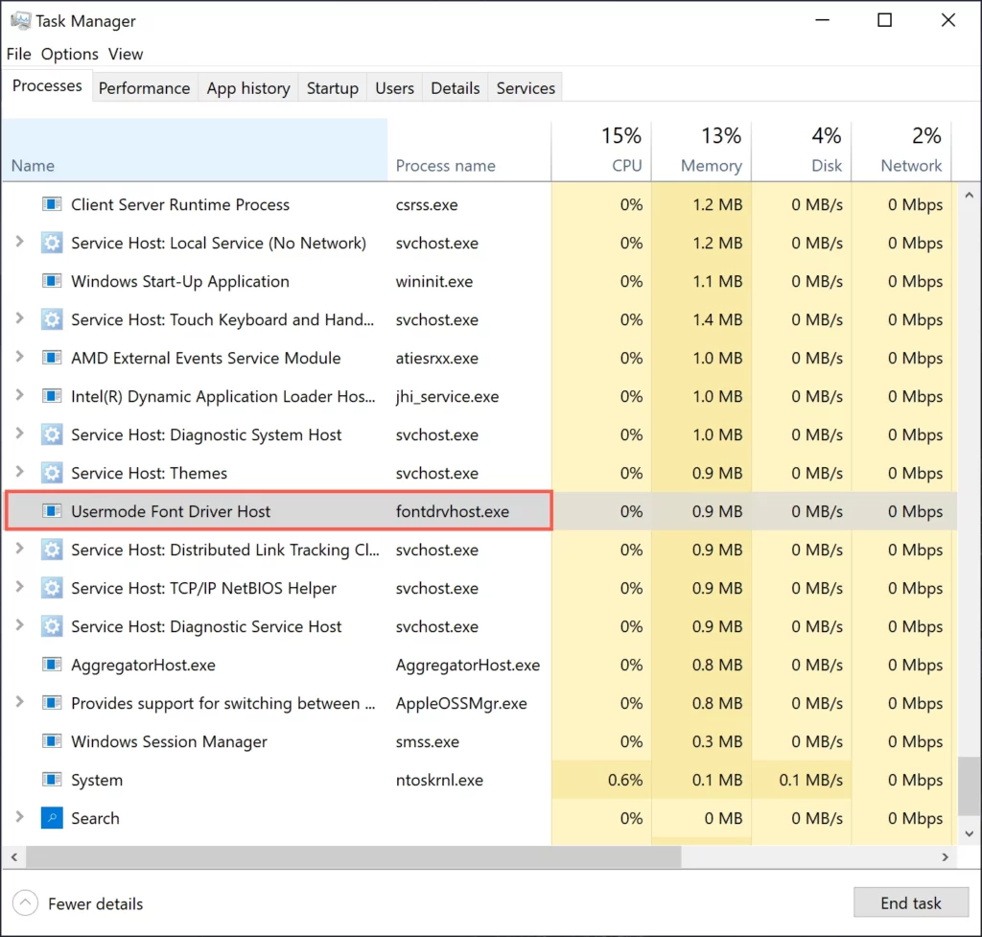
Task: Open the Options menu
Action: point(69,54)
